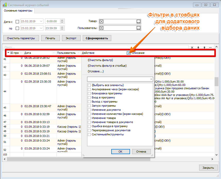The height and width of the screenshot is (179, 221).
Task: Select date cell 02.09.2018 23:08:51
Action: click(40, 75)
